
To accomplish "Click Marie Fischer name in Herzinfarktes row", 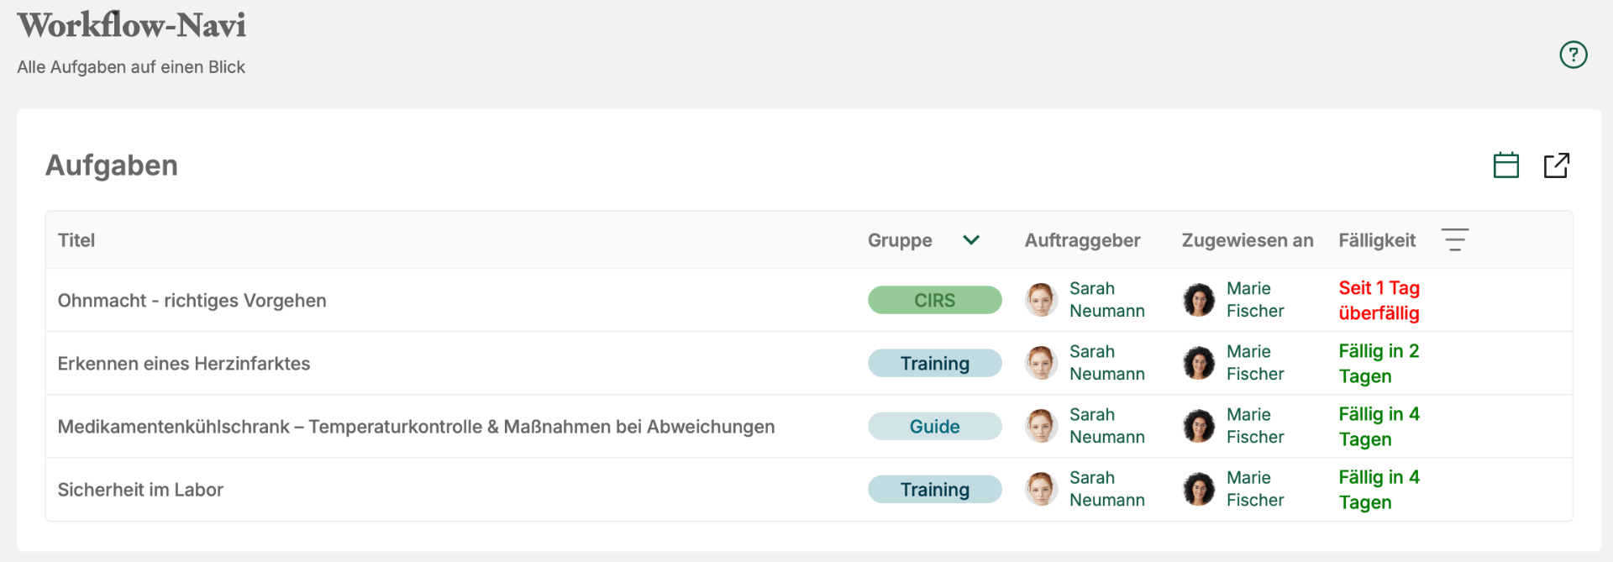I will 1255,363.
